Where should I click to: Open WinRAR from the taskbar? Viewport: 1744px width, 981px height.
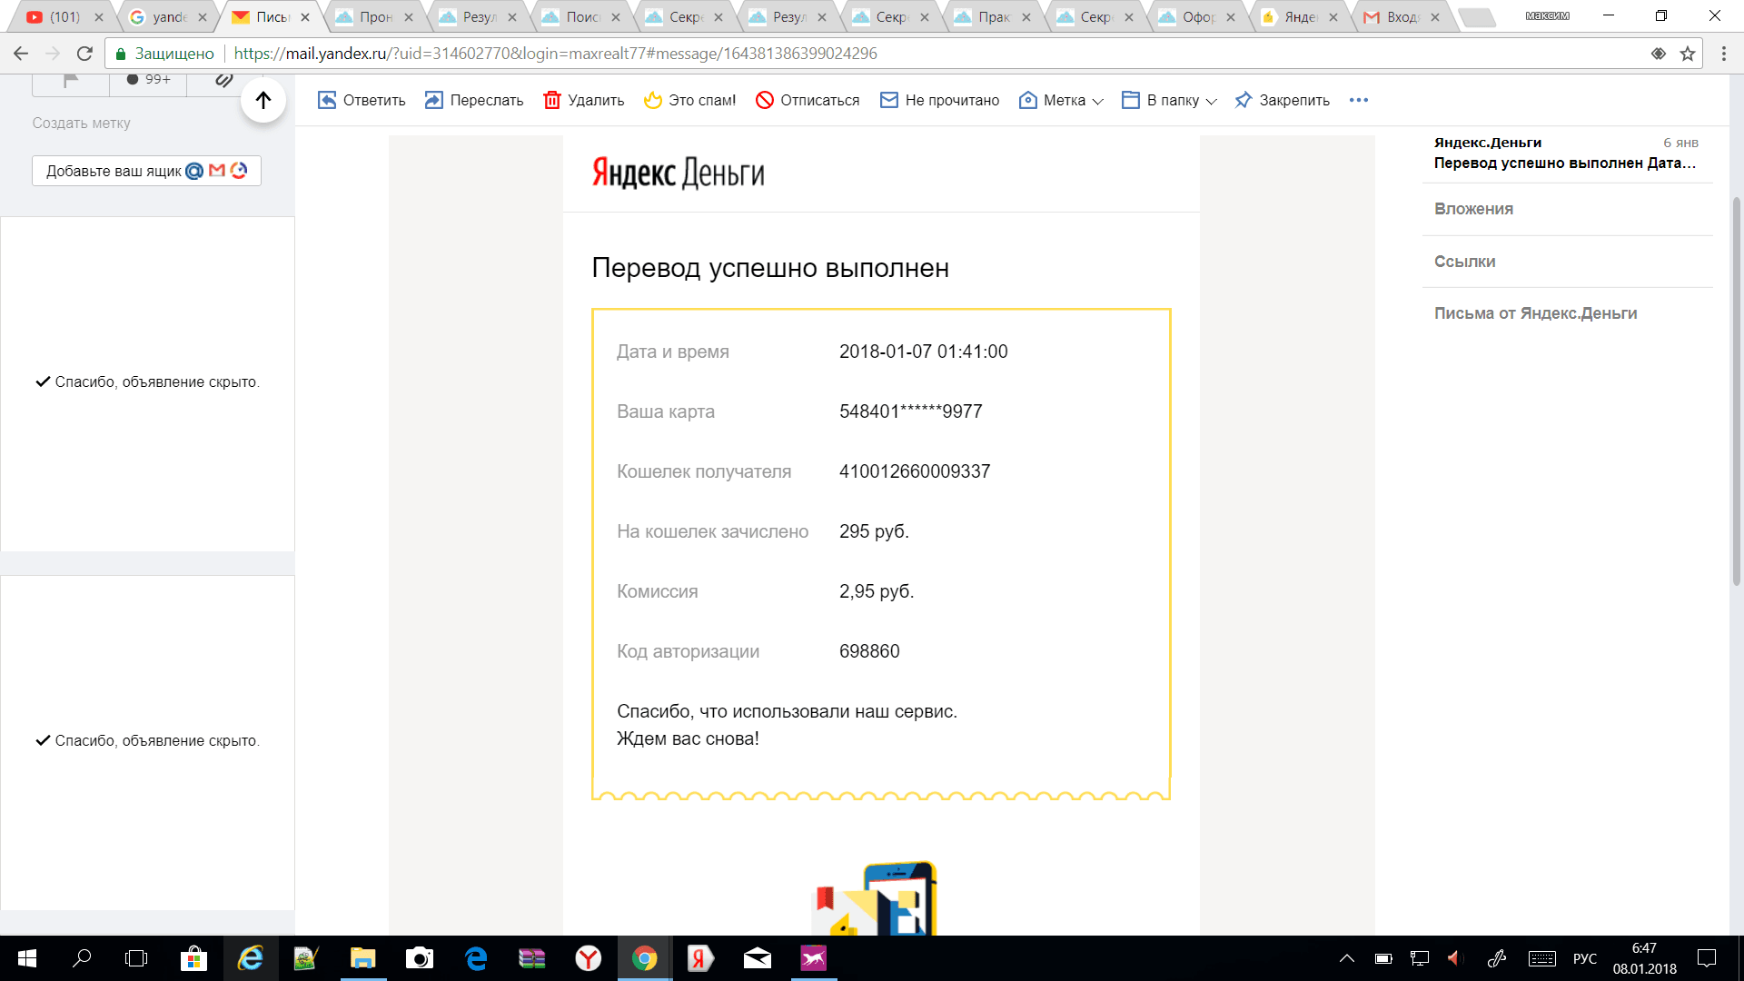tap(532, 958)
